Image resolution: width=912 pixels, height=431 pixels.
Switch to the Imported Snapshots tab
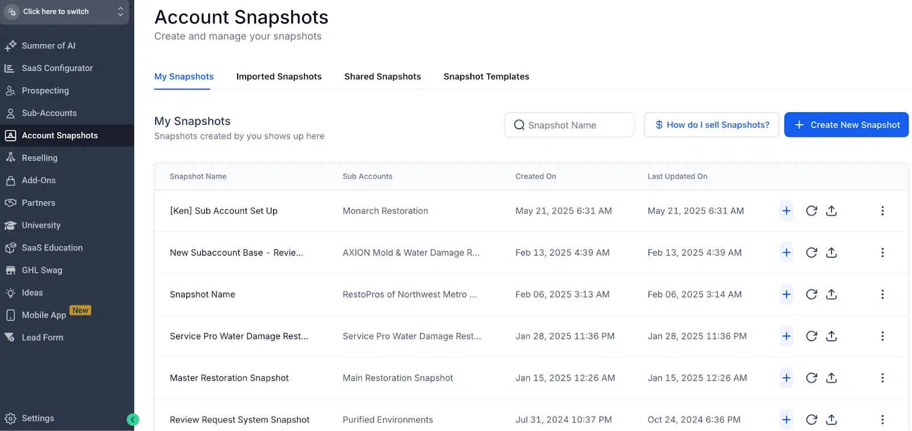pyautogui.click(x=279, y=76)
